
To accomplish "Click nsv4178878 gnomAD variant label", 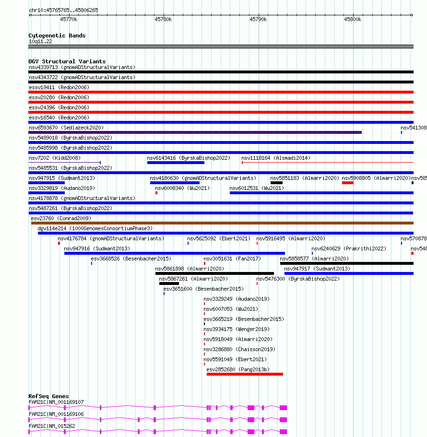I will click(x=82, y=198).
